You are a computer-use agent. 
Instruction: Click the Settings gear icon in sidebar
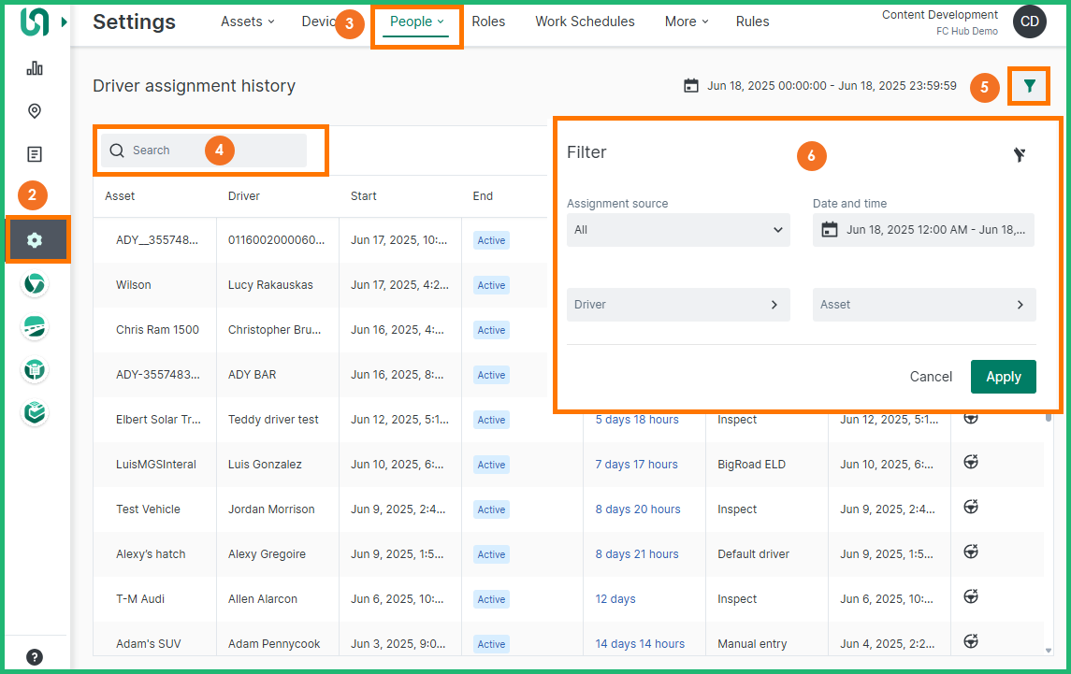(35, 240)
